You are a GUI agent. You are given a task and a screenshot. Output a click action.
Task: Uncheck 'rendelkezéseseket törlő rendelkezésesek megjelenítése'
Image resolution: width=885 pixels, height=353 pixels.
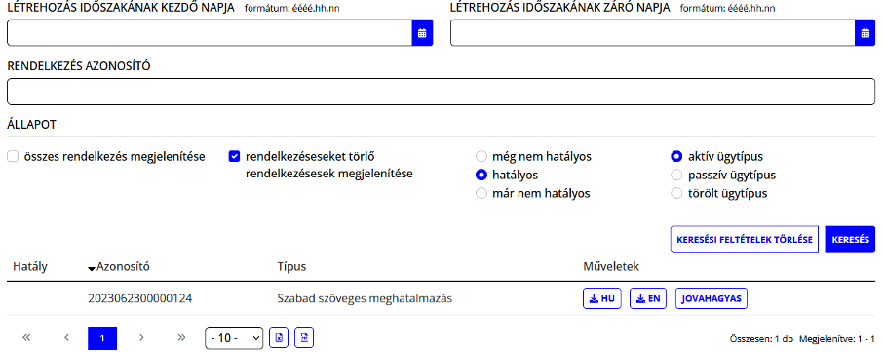[234, 156]
